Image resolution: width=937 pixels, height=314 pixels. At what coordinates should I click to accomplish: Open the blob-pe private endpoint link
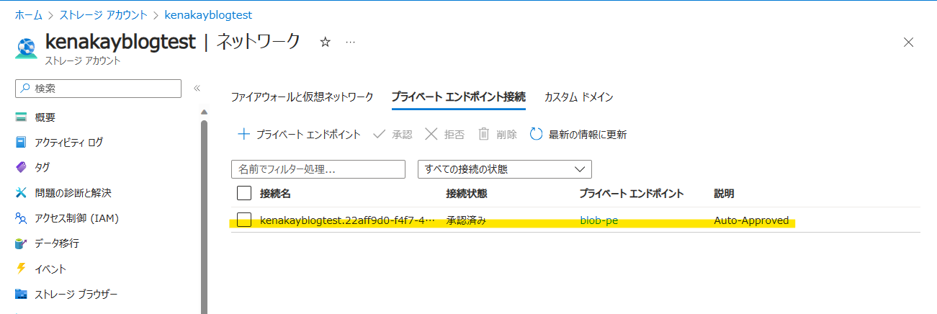[x=598, y=220]
